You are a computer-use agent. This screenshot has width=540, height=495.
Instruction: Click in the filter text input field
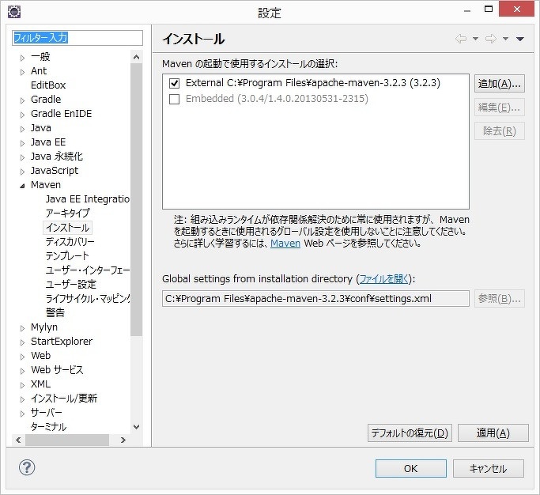tap(77, 38)
